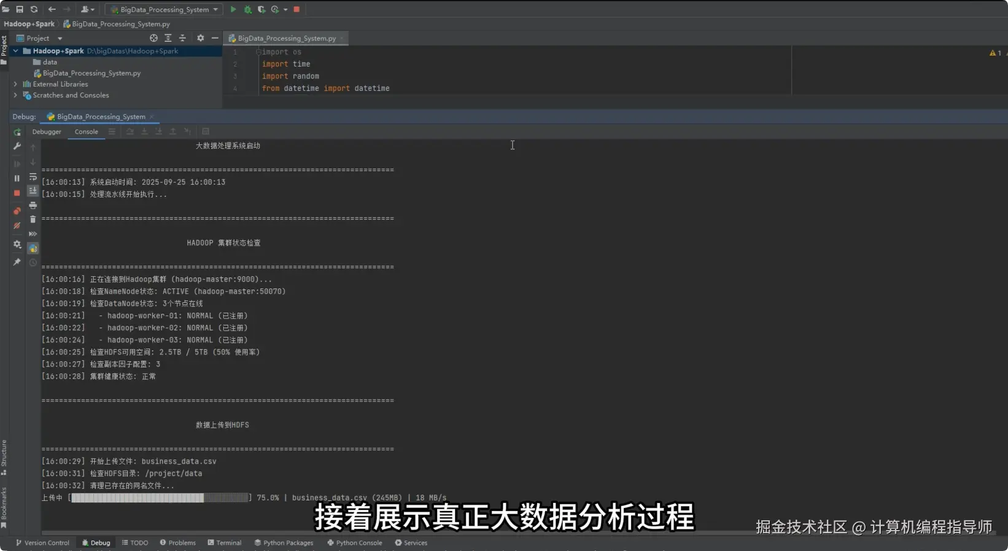Close the BigData_Processing_System.py editor tab
This screenshot has height=551, width=1008.
coord(342,38)
